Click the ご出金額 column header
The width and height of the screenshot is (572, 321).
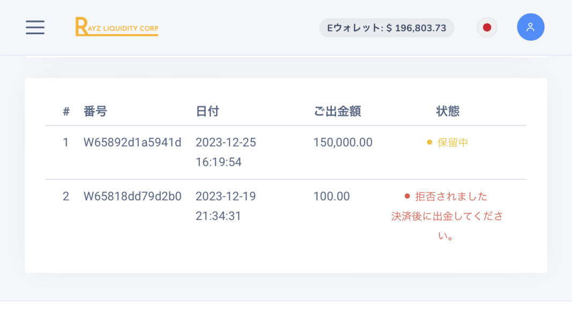tap(337, 111)
